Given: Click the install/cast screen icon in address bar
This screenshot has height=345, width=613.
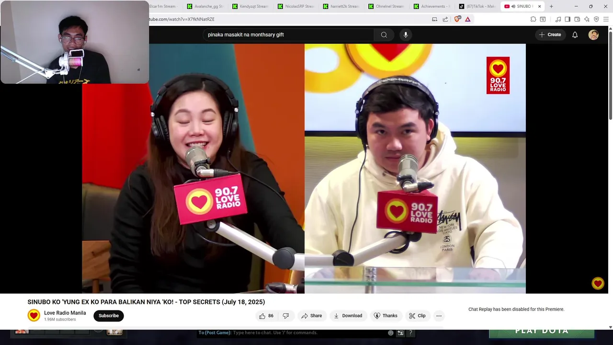Looking at the screenshot, I should 434,19.
